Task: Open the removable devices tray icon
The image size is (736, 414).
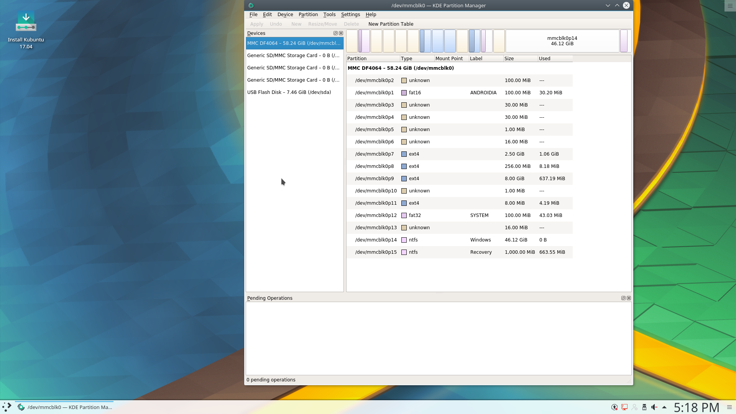Action: [644, 407]
